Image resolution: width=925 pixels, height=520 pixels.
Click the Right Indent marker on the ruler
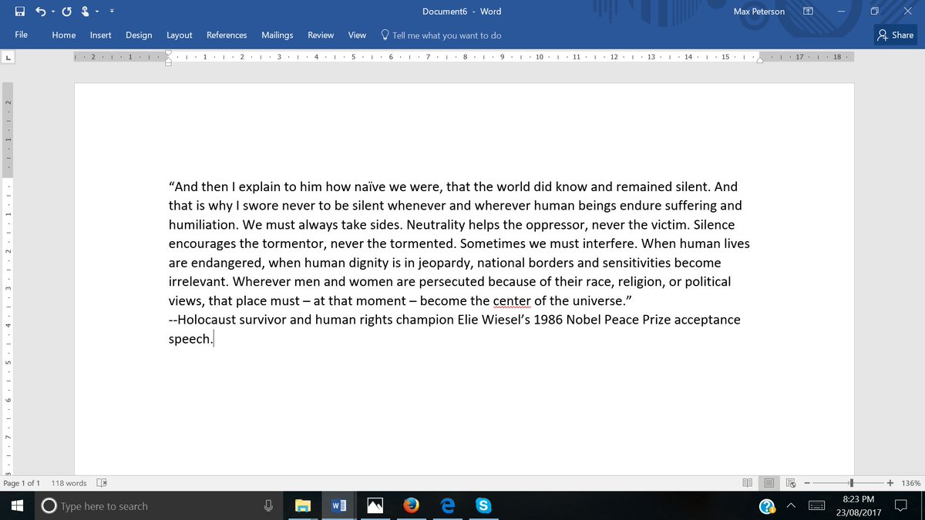(x=759, y=60)
